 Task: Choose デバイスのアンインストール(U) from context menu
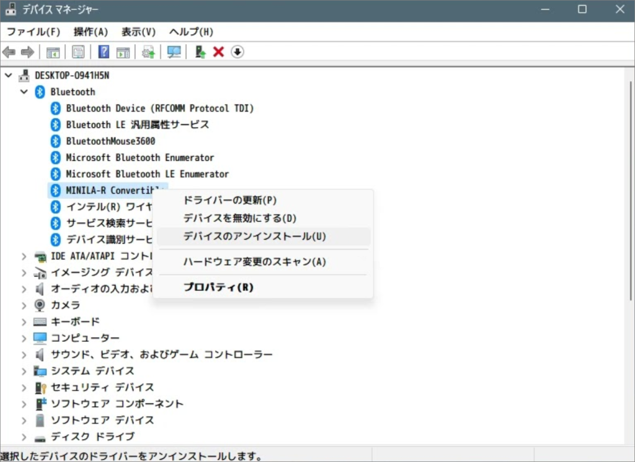pyautogui.click(x=263, y=236)
